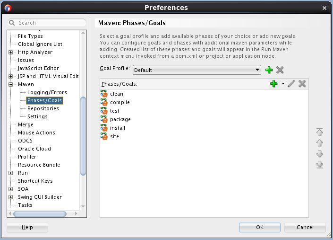The height and width of the screenshot is (240, 333).
Task: Click the gray X beside Goal Profile
Action: [280, 70]
